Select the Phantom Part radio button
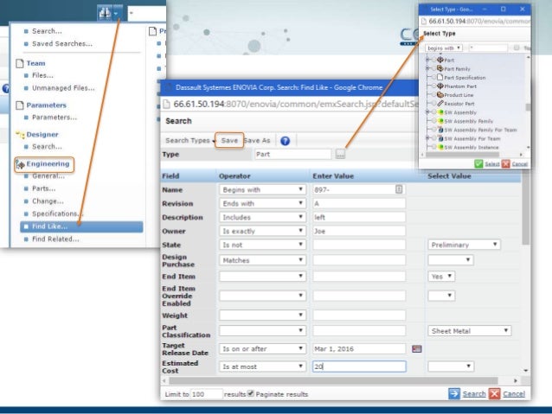 pos(433,86)
